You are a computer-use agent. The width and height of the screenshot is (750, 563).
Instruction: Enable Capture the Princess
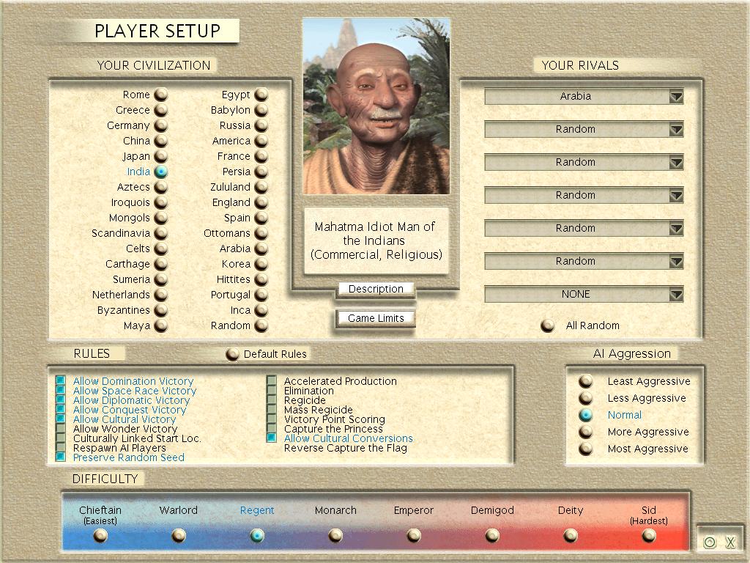(272, 428)
